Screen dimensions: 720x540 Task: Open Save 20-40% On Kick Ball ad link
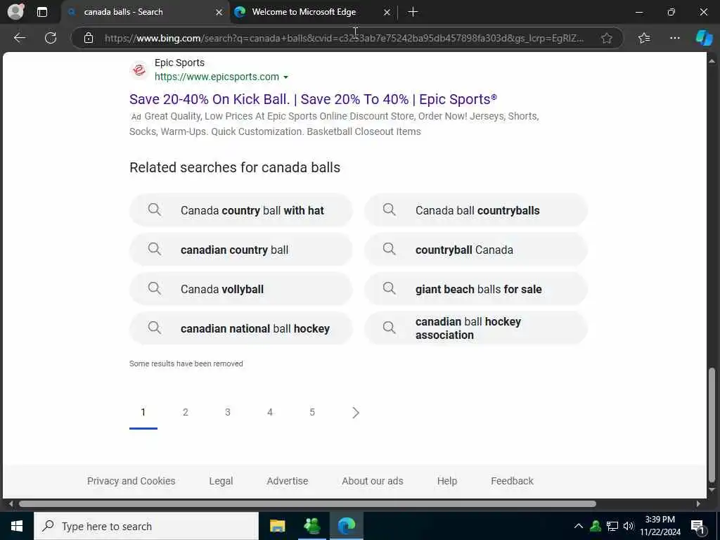coord(313,99)
